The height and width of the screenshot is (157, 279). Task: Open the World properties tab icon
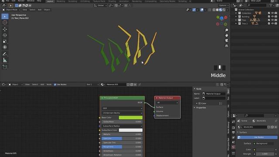coord(234,147)
